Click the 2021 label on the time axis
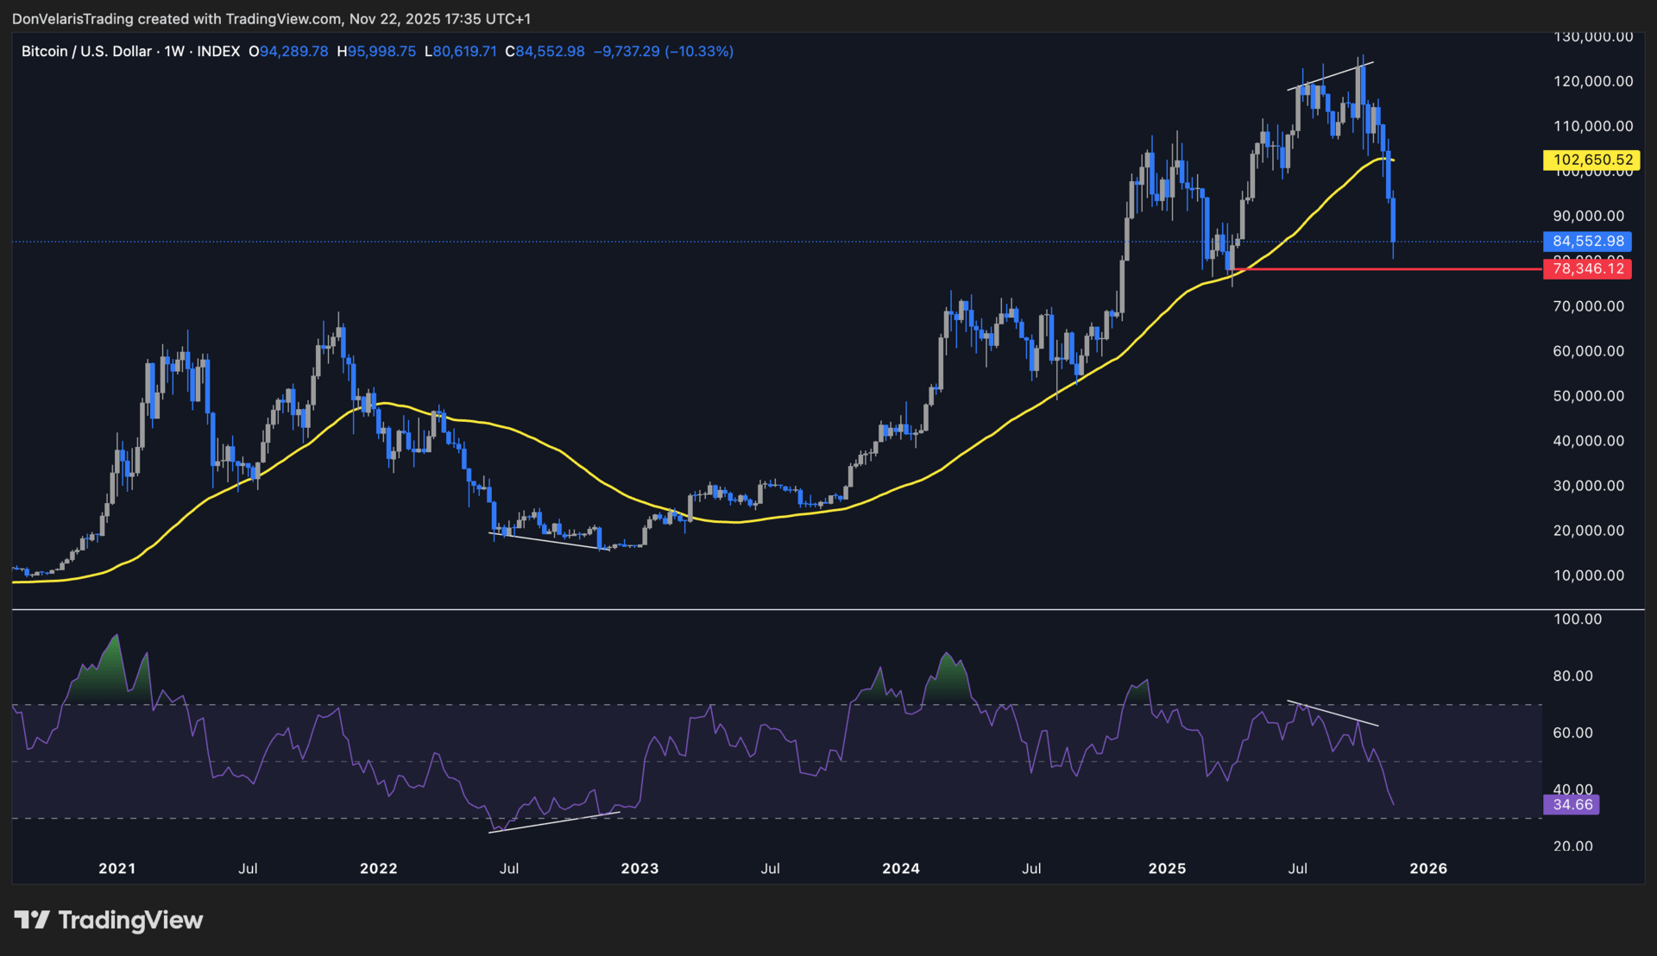The width and height of the screenshot is (1657, 956). pos(117,869)
